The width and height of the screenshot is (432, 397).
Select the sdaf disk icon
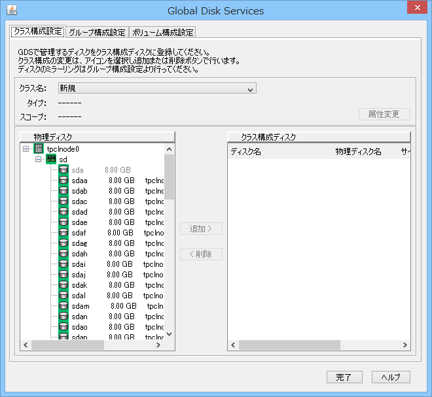click(x=63, y=232)
